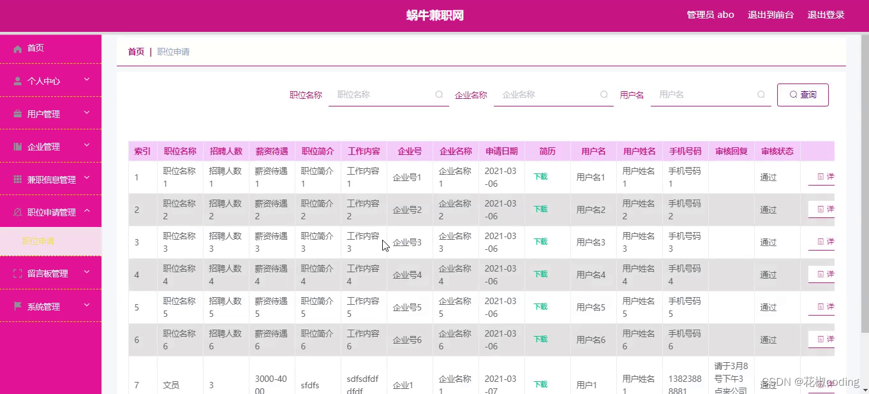
Task: Download resume in row 用户名6
Action: tap(540, 339)
